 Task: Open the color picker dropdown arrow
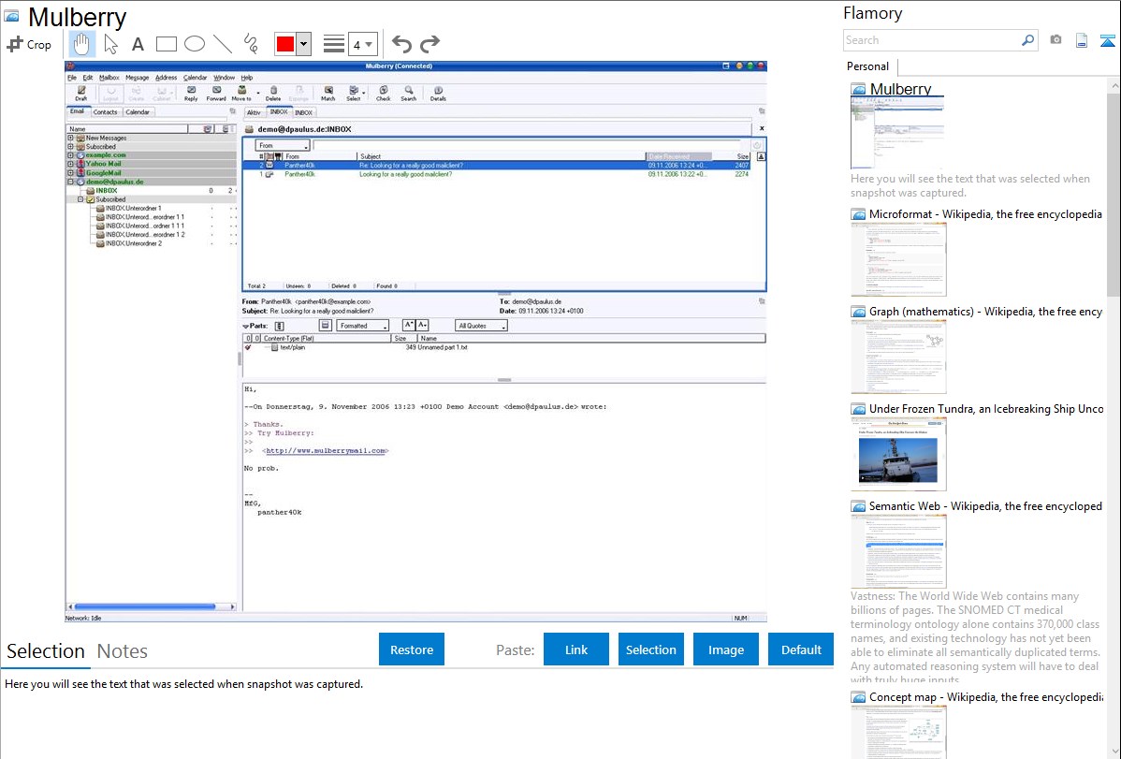[x=304, y=44]
